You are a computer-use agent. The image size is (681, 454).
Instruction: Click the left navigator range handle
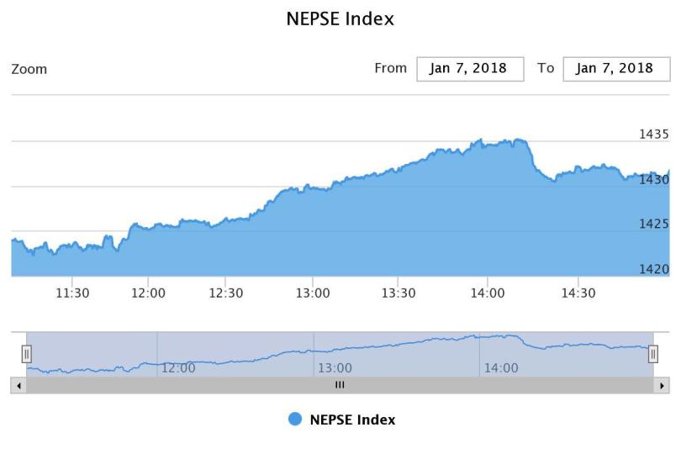26,354
